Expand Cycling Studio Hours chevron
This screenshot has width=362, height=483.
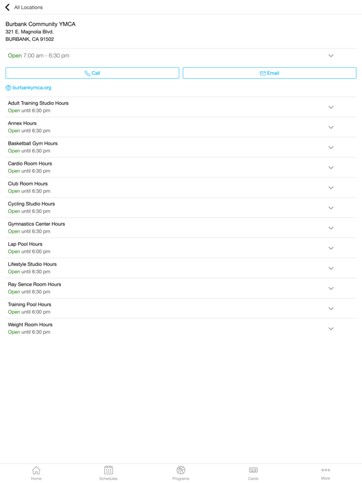click(331, 208)
